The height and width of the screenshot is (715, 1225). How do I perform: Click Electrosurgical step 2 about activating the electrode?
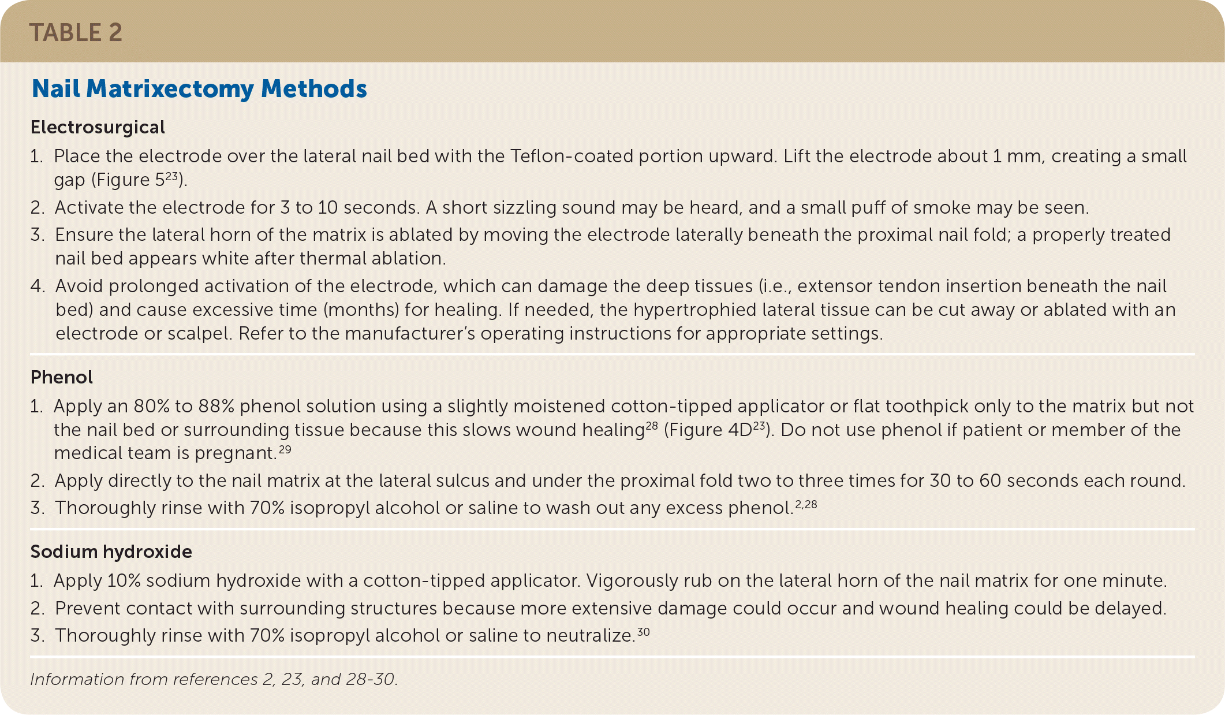coord(572,208)
